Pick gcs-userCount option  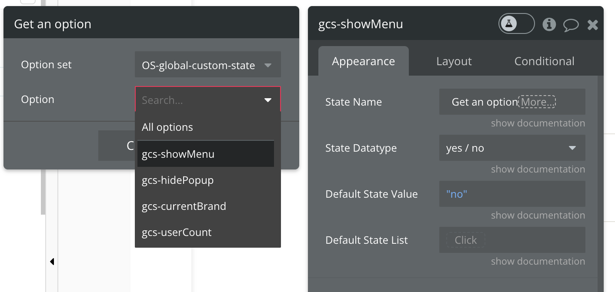point(177,232)
